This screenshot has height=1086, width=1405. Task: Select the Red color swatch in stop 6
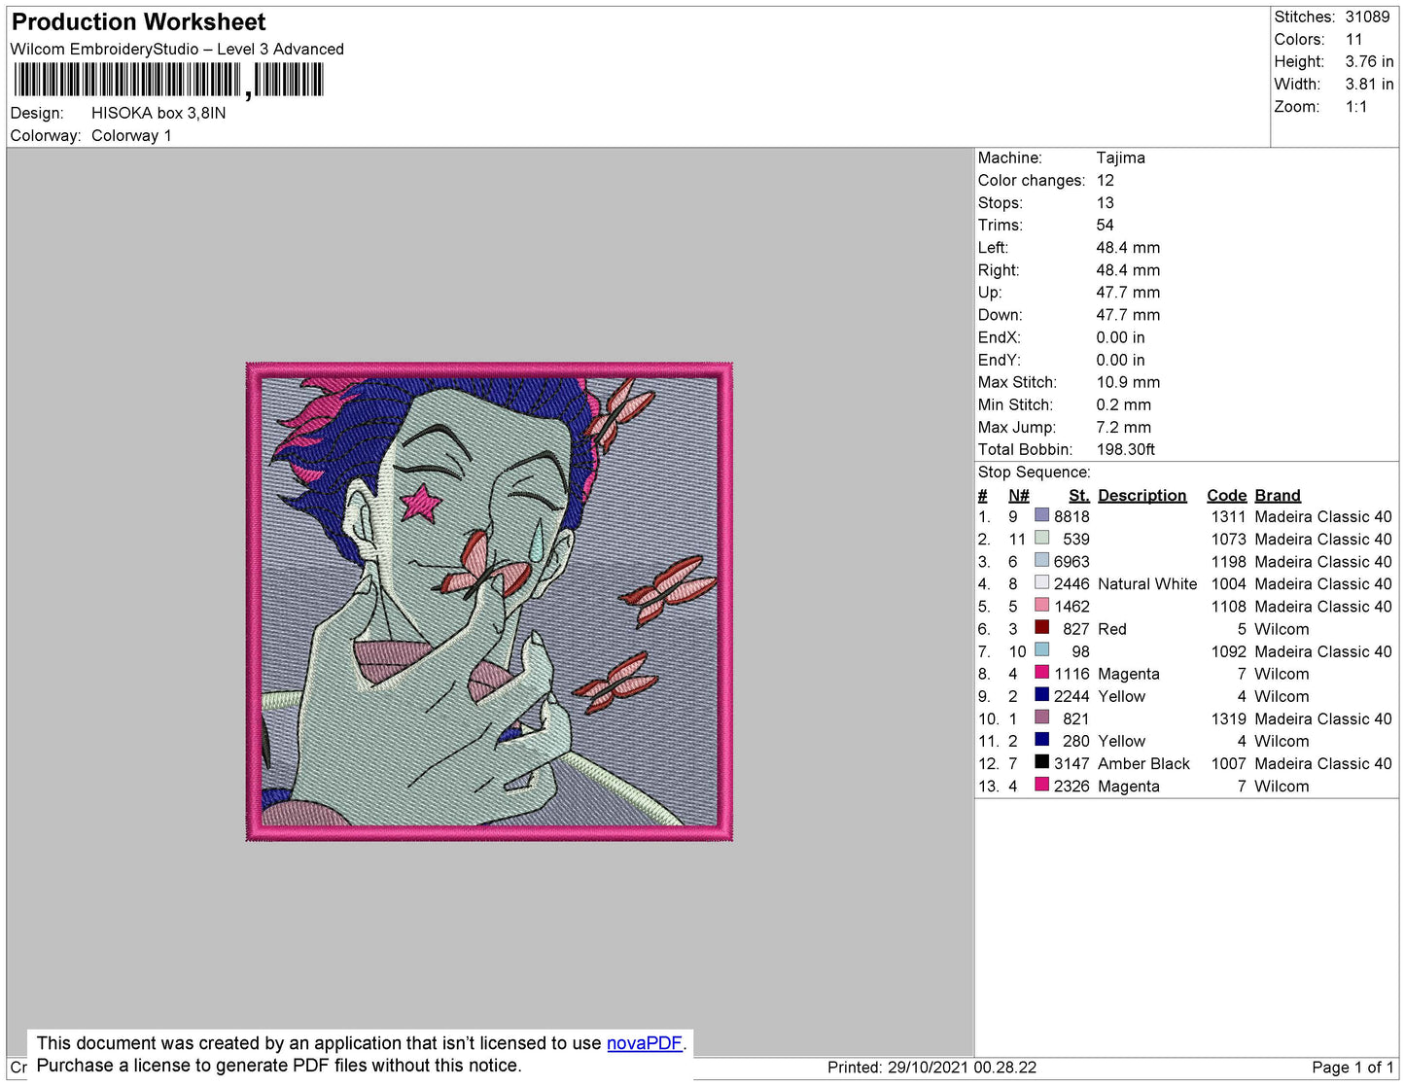(x=1042, y=627)
